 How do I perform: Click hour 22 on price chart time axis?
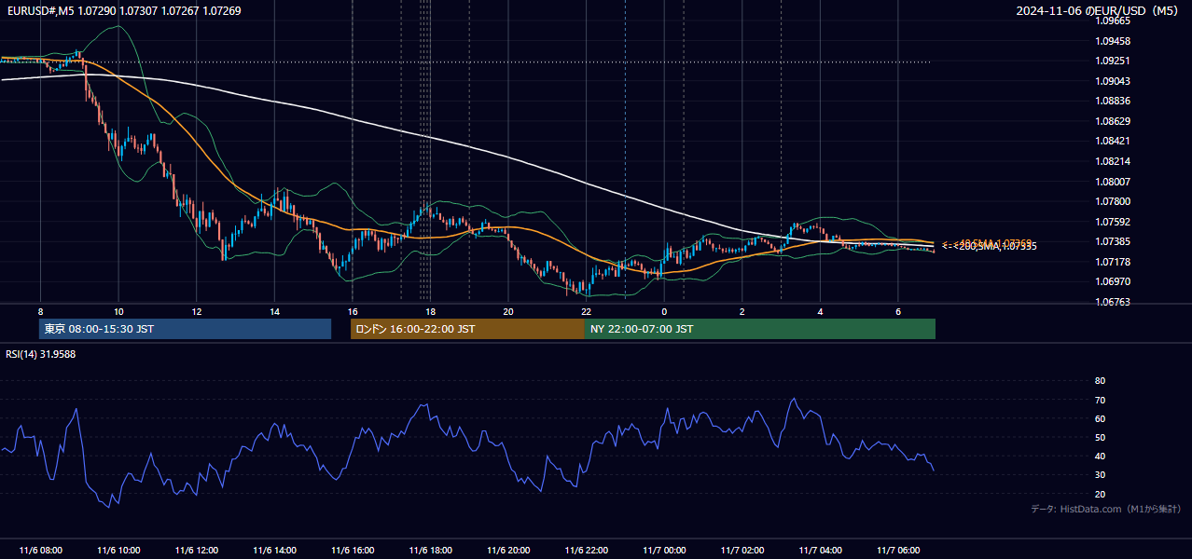point(586,311)
